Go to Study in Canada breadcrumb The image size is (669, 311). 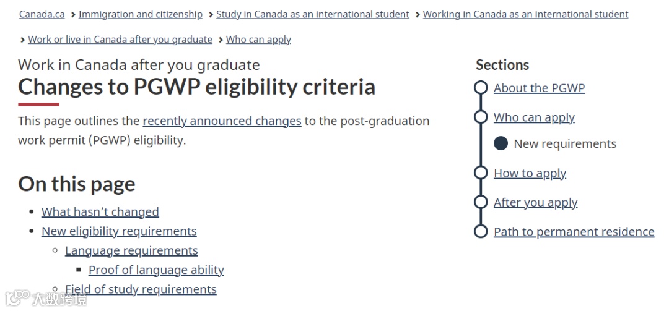312,14
